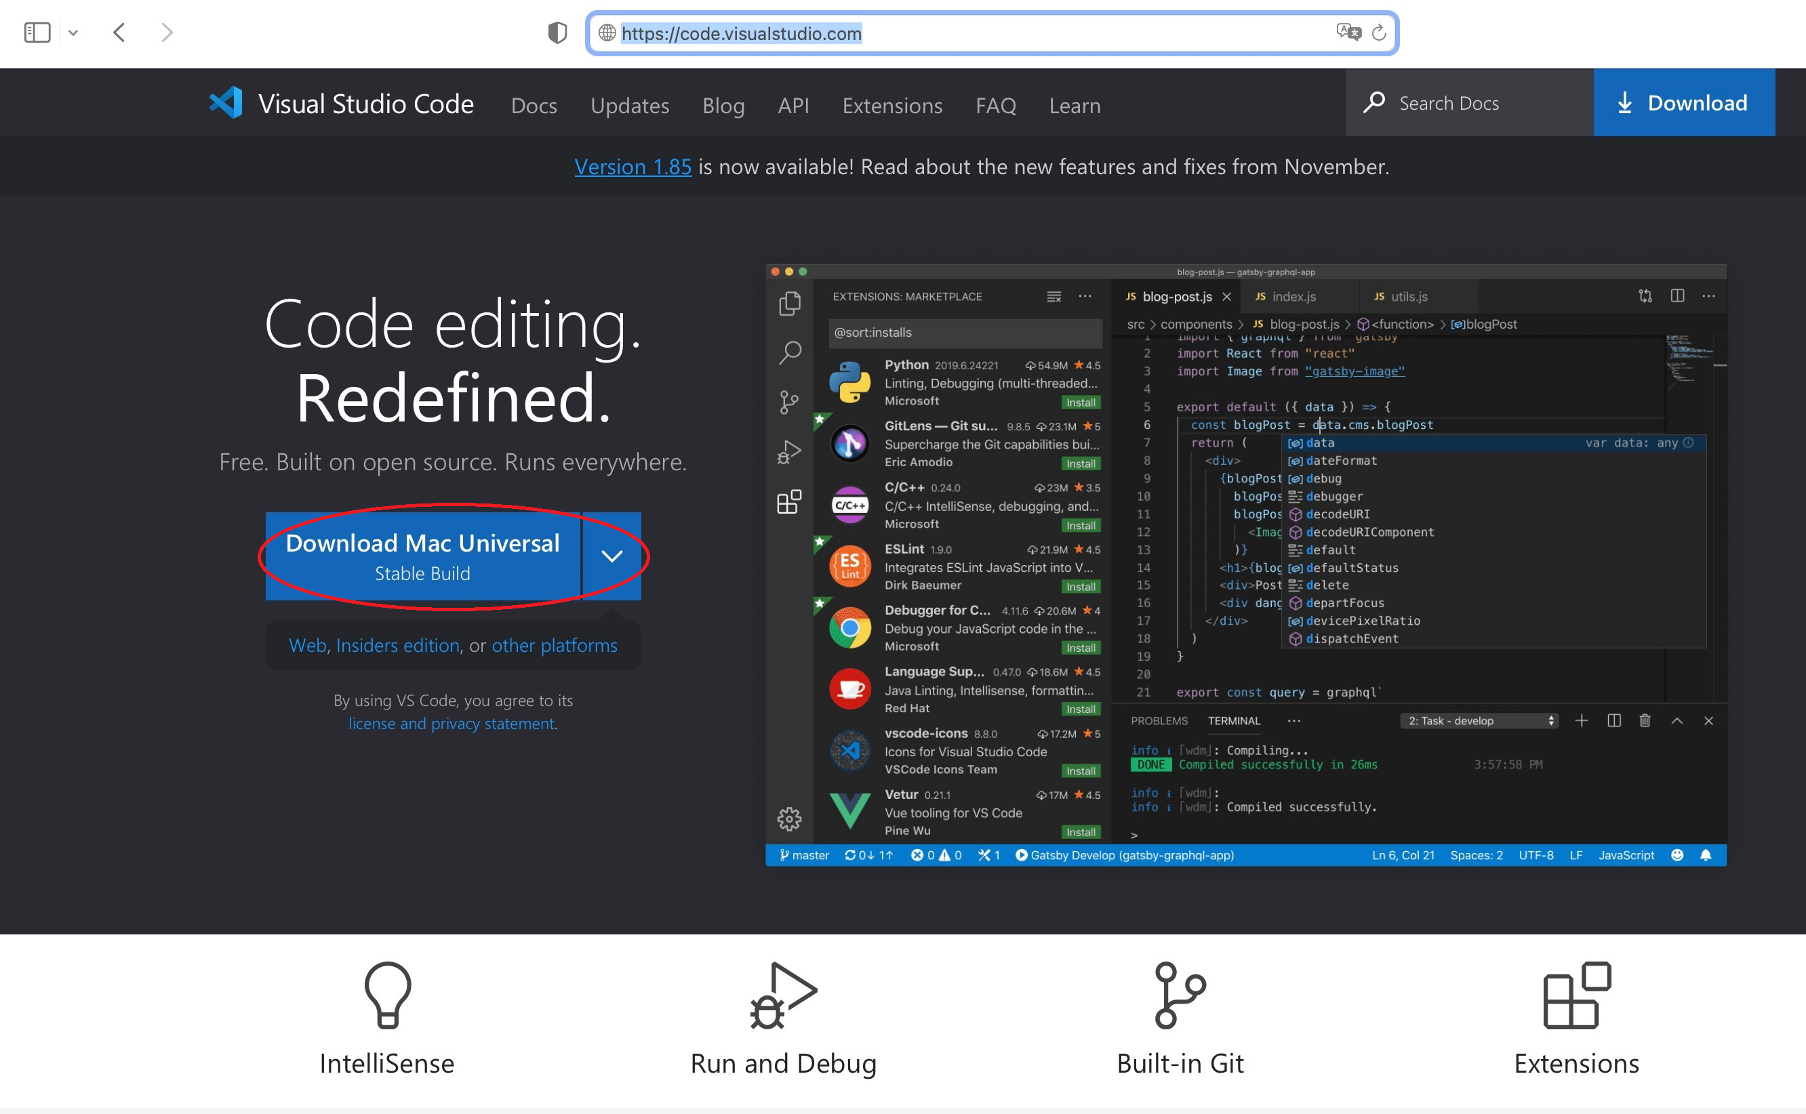This screenshot has height=1114, width=1806.
Task: Open the Manage settings gear icon
Action: click(790, 819)
